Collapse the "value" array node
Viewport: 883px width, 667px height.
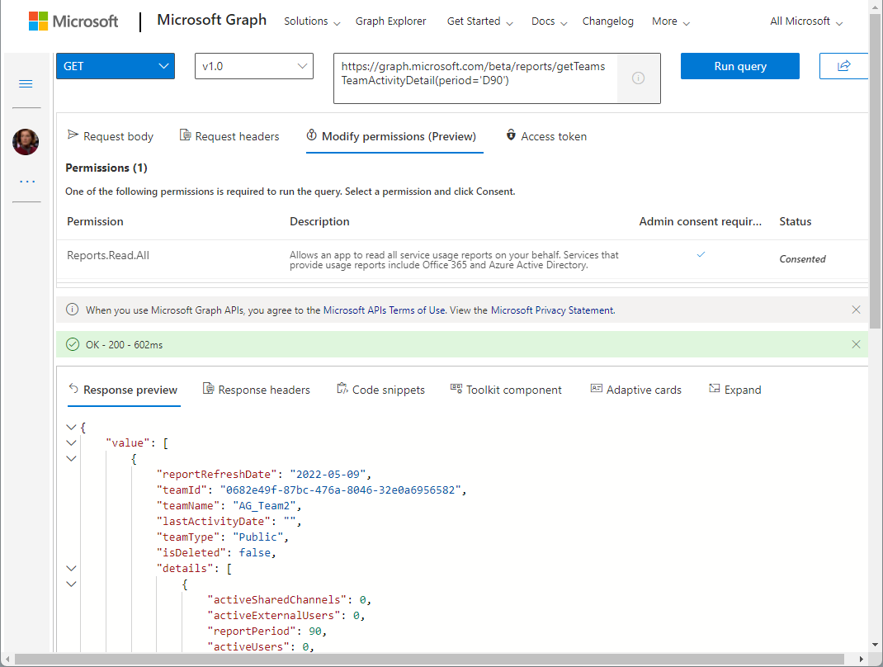(71, 443)
